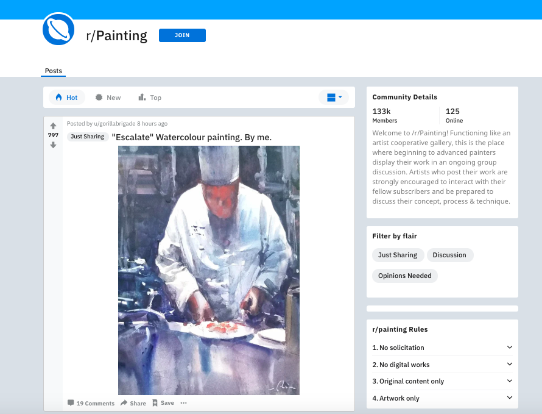The image size is (542, 414).
Task: Click the Community Details heading
Action: click(x=405, y=97)
